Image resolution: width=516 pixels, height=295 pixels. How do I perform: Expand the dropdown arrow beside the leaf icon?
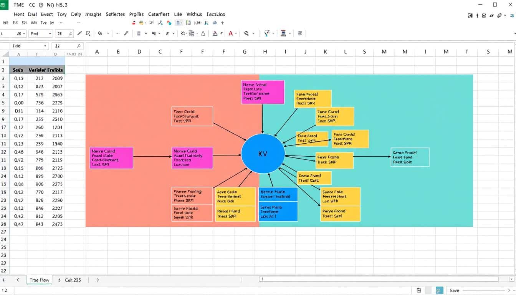tap(505, 16)
